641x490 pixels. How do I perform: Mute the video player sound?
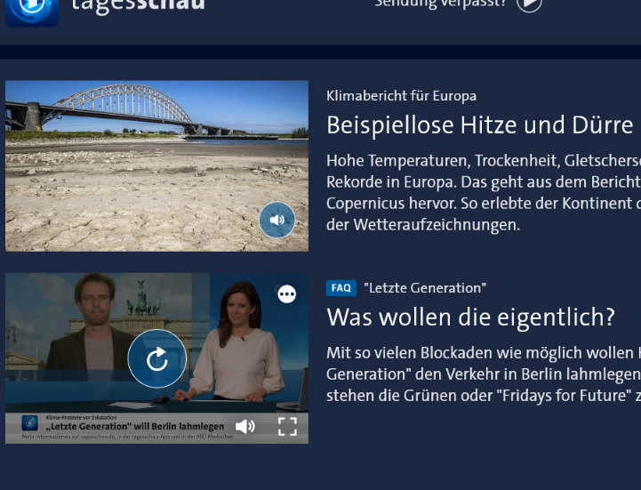pyautogui.click(x=245, y=427)
